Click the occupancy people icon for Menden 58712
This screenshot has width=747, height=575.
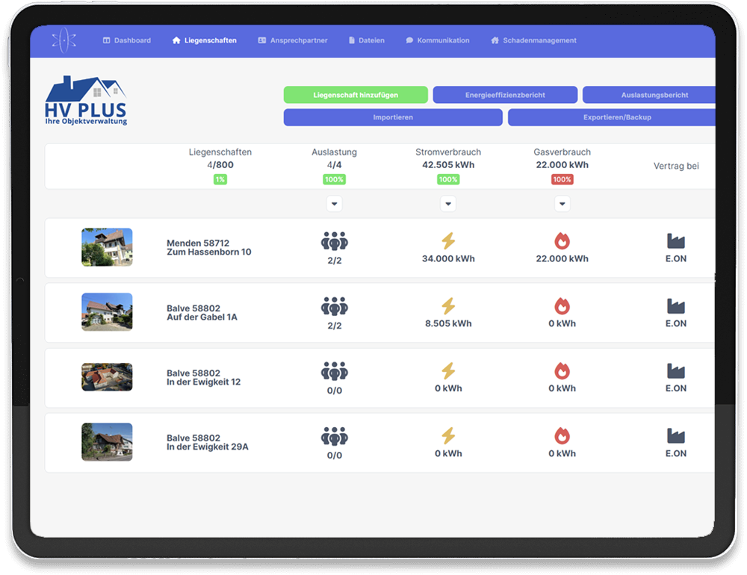pyautogui.click(x=335, y=241)
